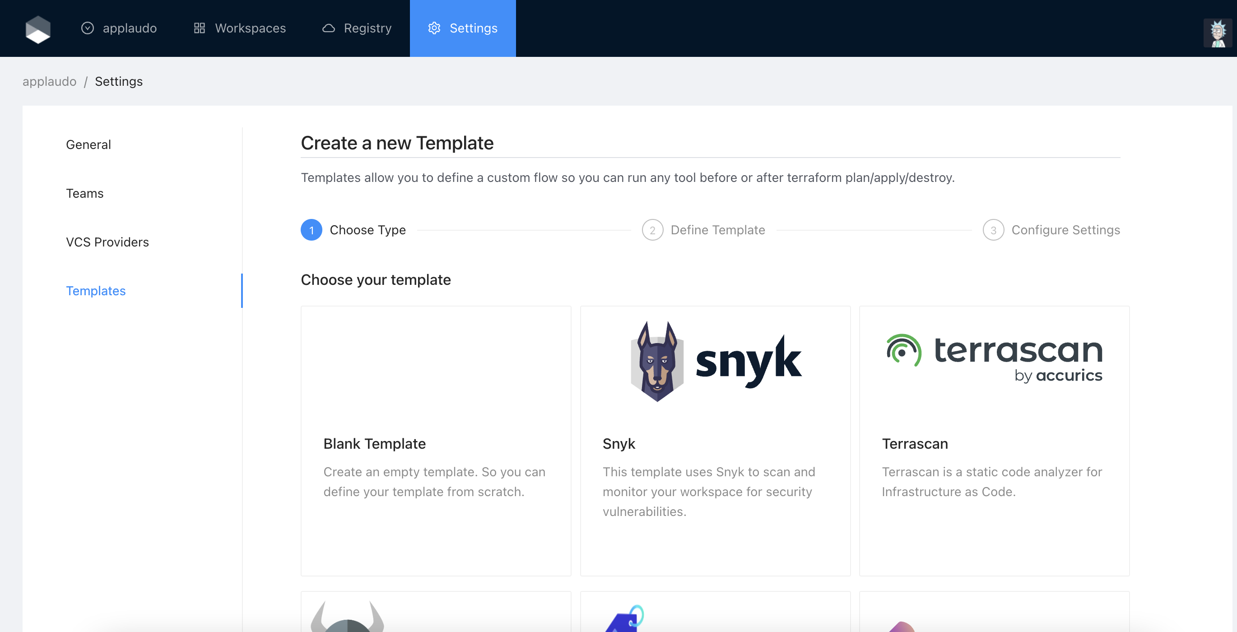Click the Blank Template description text
Viewport: 1237px width, 632px height.
(x=434, y=482)
